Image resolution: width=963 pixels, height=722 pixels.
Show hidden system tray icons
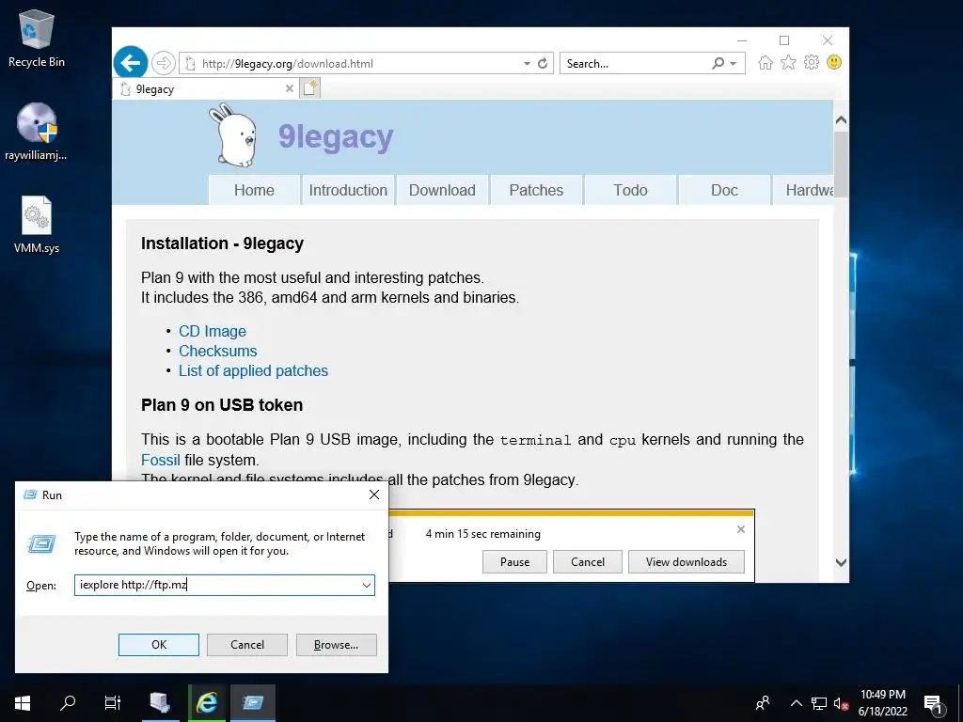coord(796,703)
